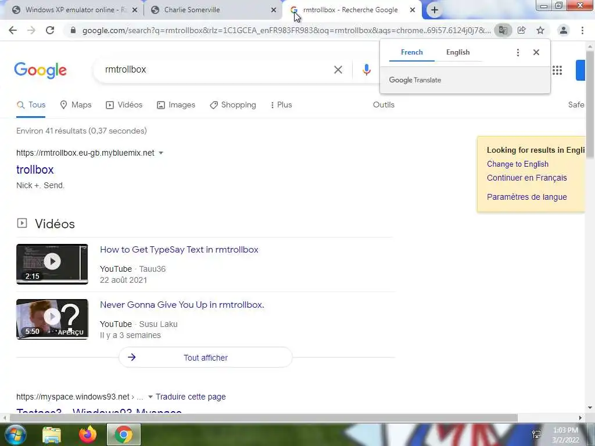Click the rmtrollbox search input field
Viewport: 595px width, 446px height.
click(x=216, y=70)
